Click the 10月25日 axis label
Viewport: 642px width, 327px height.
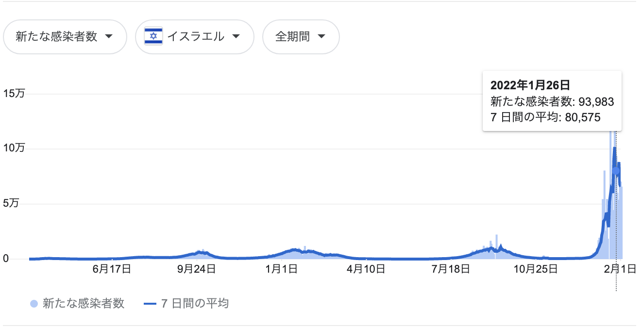[537, 269]
